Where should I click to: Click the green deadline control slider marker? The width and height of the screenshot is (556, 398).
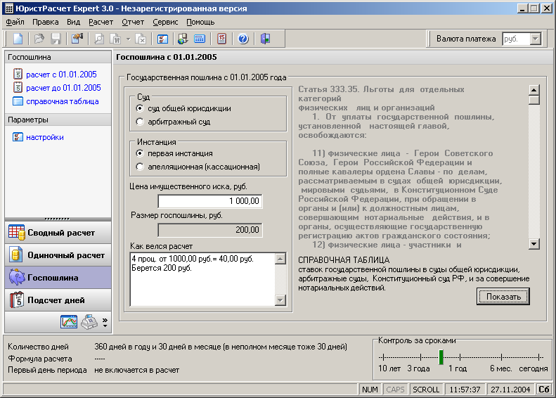441,357
